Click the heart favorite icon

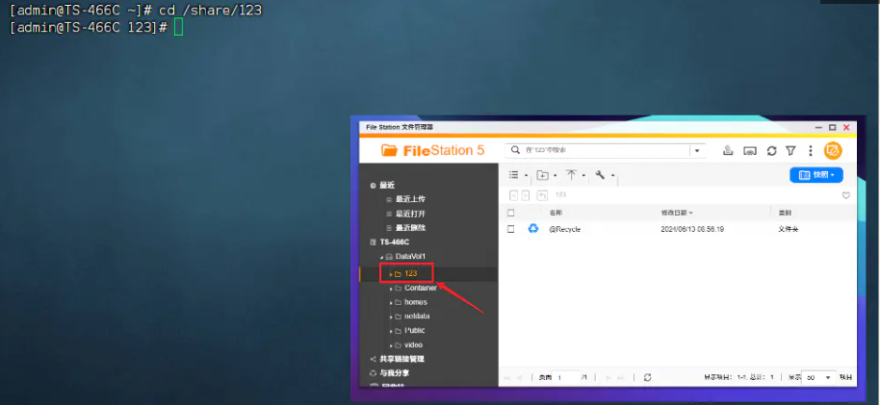point(845,195)
